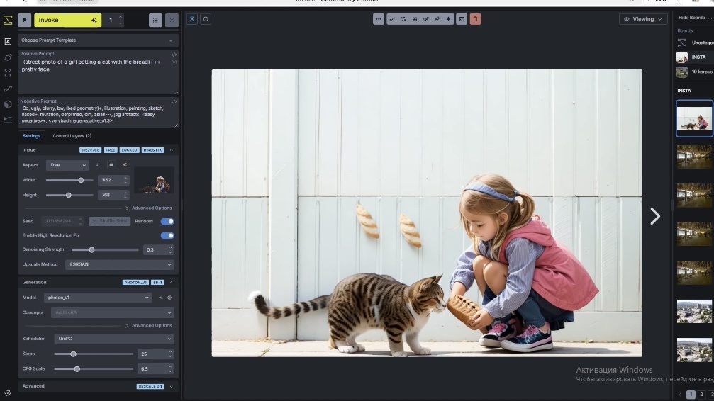714x401 pixels.
Task: Select the INSTA board
Action: pos(694,57)
